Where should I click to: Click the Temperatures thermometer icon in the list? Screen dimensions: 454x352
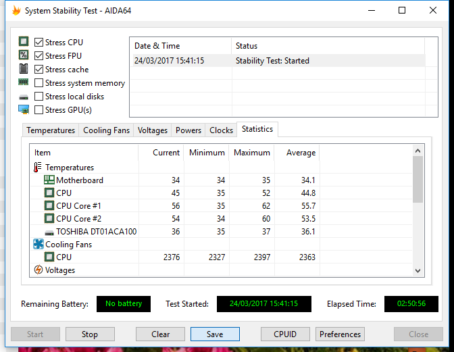coord(38,168)
